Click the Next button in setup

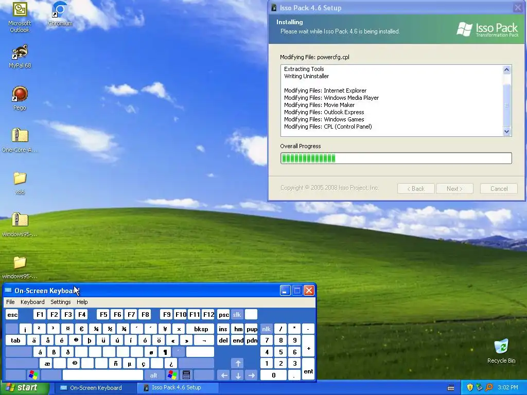(454, 188)
